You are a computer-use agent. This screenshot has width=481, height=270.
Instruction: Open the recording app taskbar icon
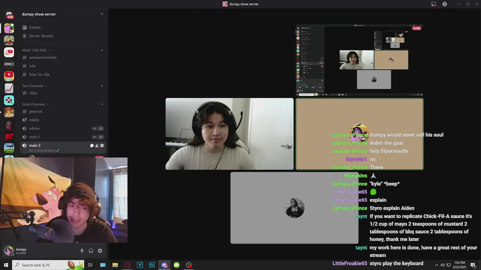pos(189,265)
